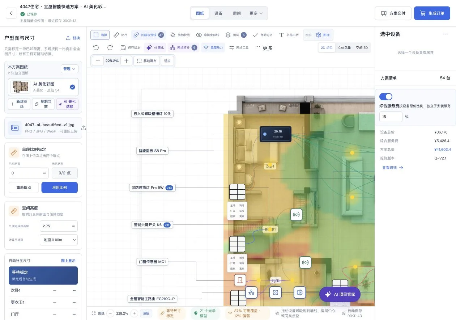Open the 图层 layers tool

(x=236, y=35)
